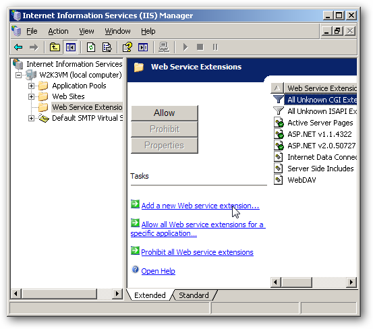Click the Web Service Extension column header
The width and height of the screenshot is (373, 329).
[320, 88]
